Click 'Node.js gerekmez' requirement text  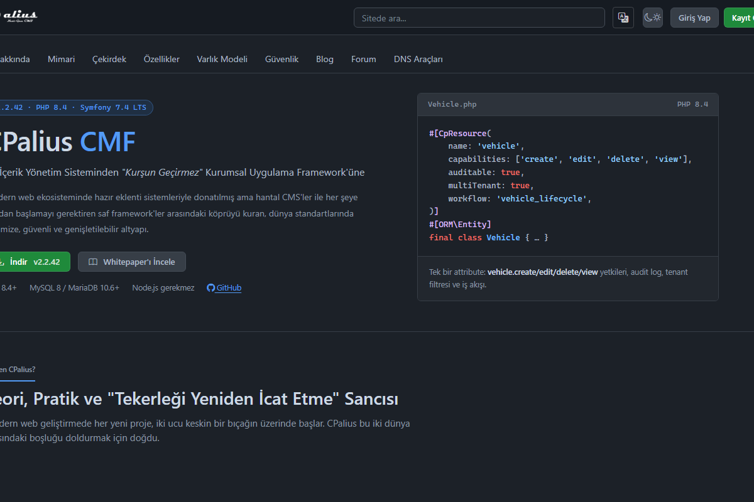(163, 288)
